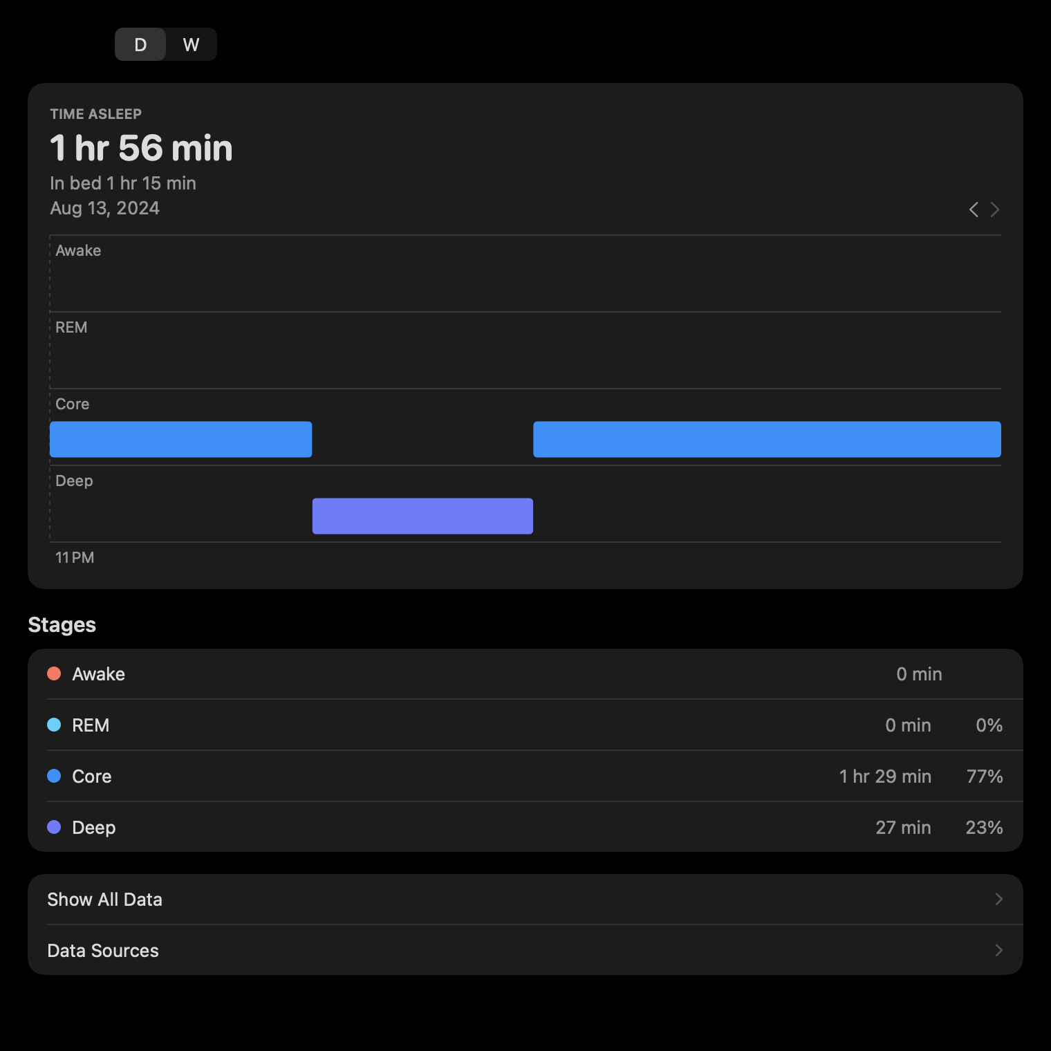The height and width of the screenshot is (1051, 1051).
Task: Open Show All Data
Action: 525,900
